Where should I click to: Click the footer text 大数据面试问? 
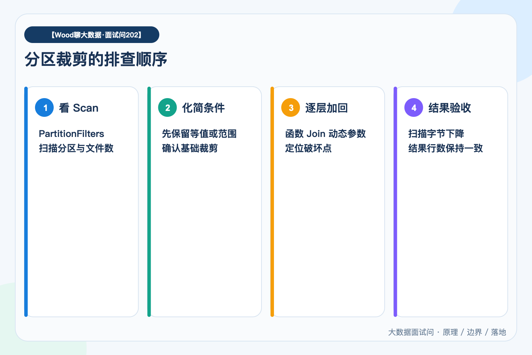411,332
